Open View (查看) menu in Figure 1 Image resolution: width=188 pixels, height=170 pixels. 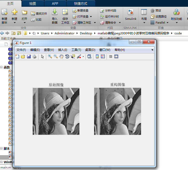(49, 50)
